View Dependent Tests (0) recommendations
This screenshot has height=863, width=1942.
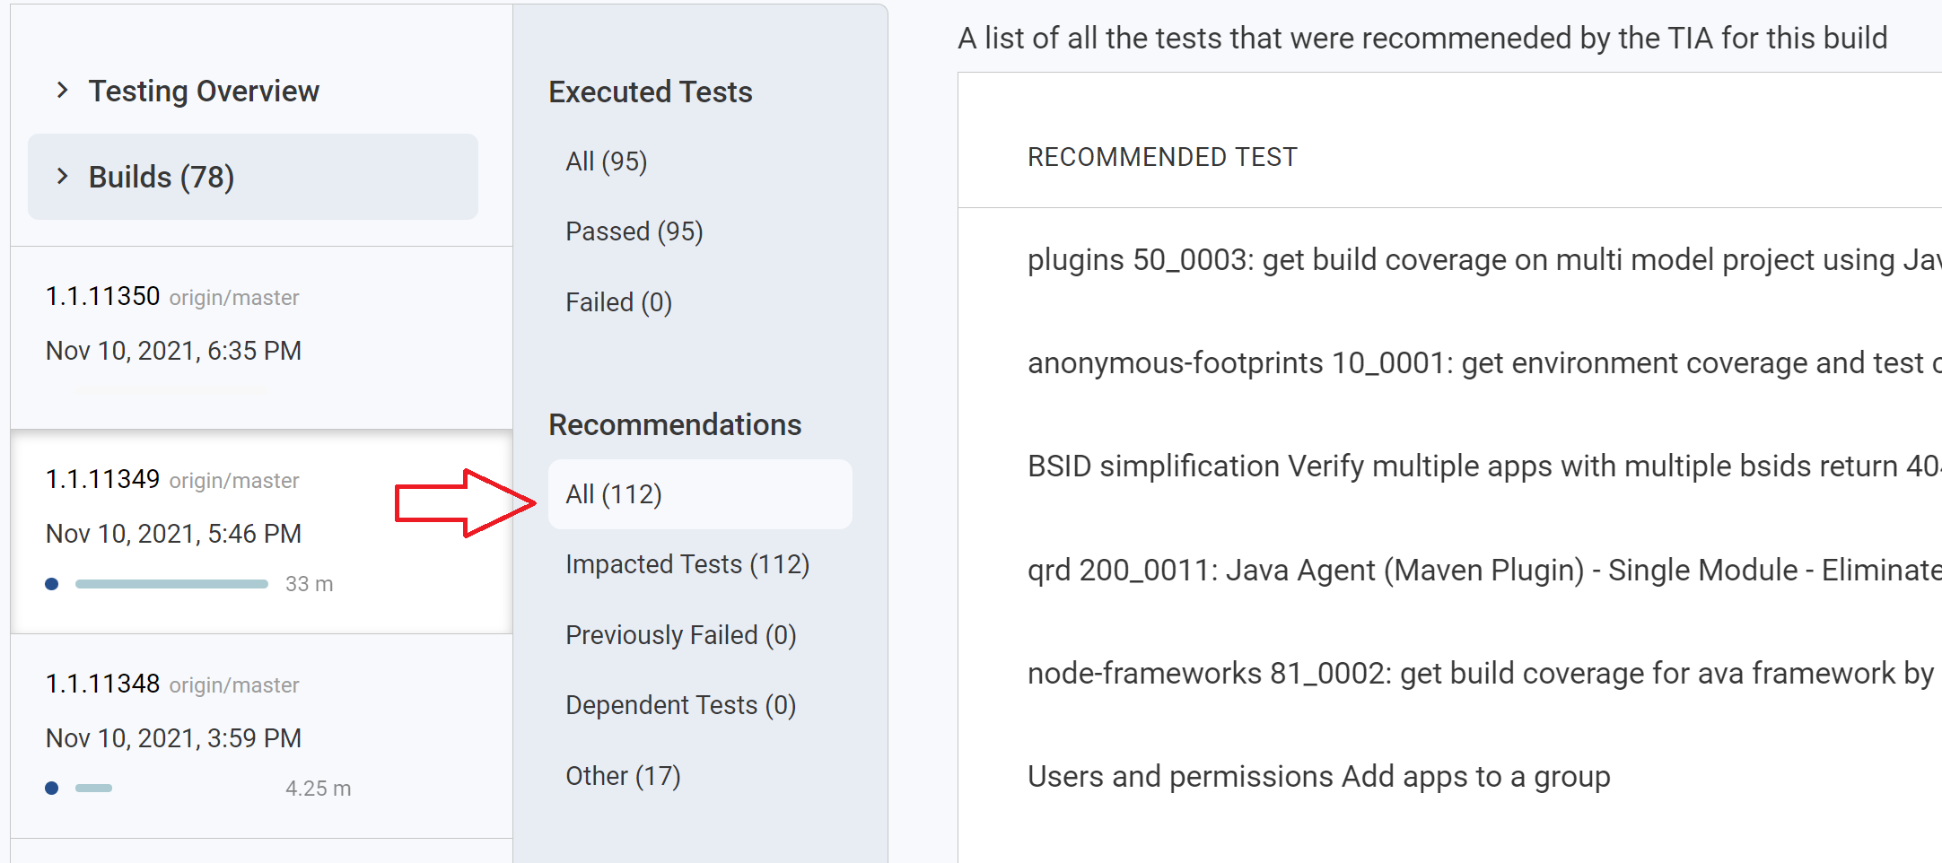pyautogui.click(x=680, y=705)
